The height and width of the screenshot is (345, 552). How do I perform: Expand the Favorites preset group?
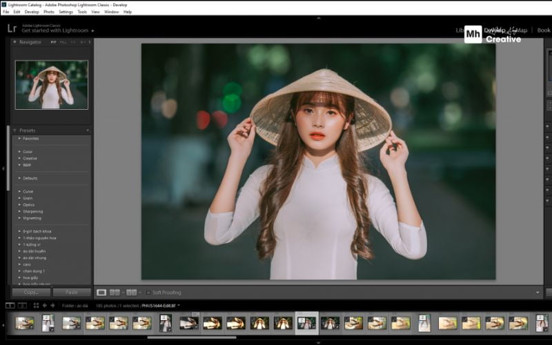[19, 139]
